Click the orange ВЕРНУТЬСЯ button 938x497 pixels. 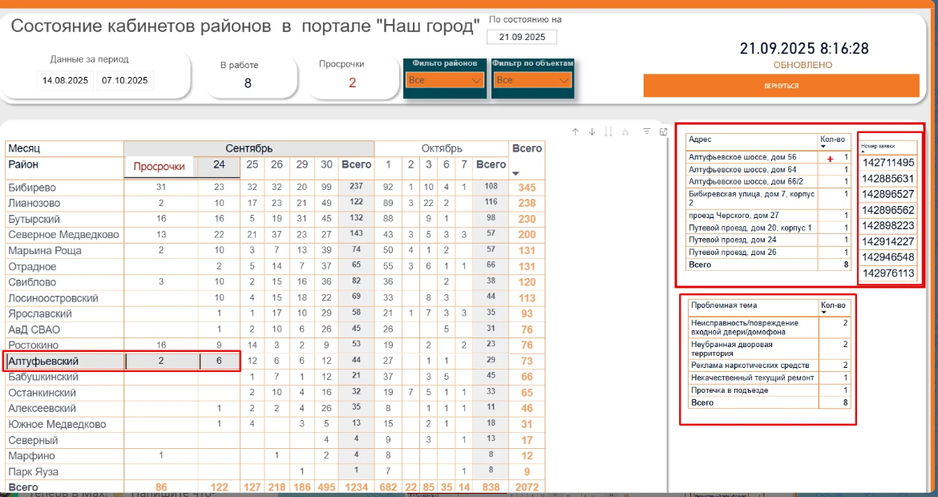click(x=782, y=86)
